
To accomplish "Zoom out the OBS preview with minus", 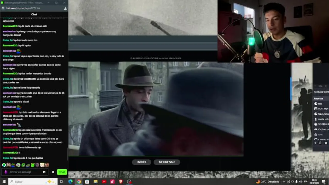I will tap(315, 86).
